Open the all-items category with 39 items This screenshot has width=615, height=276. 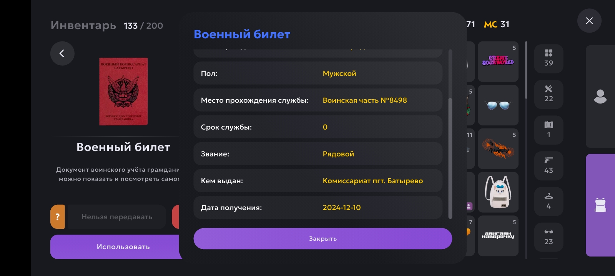pos(549,58)
